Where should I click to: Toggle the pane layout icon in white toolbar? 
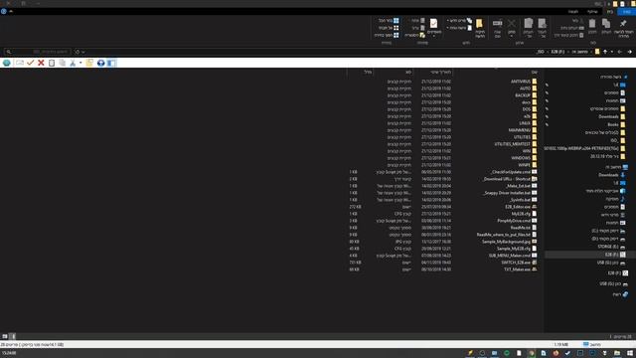point(111,63)
